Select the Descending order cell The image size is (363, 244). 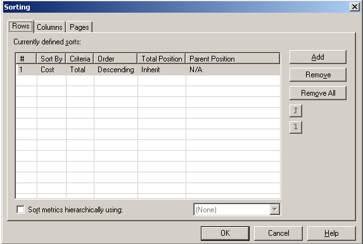pos(116,70)
